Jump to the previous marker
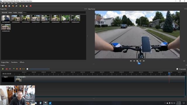Image resolution: width=187 pixels, height=105 pixels. [x=17, y=69]
